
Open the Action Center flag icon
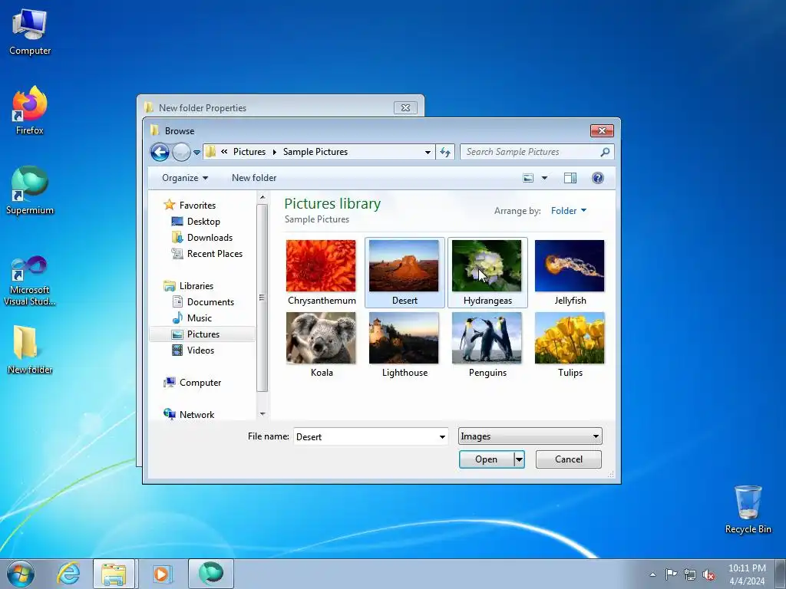[671, 574]
